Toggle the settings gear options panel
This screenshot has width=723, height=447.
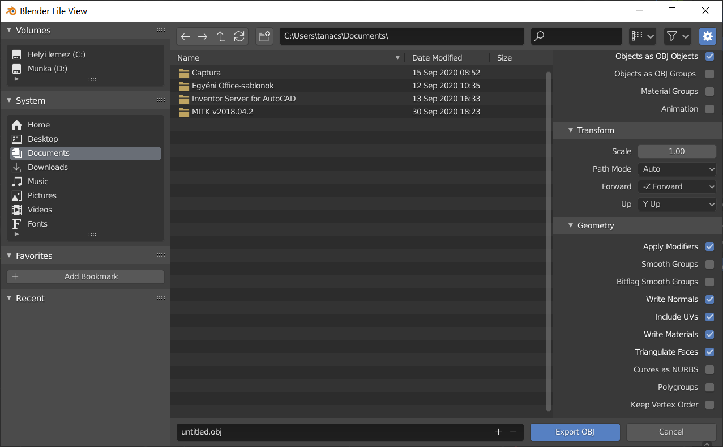(708, 36)
